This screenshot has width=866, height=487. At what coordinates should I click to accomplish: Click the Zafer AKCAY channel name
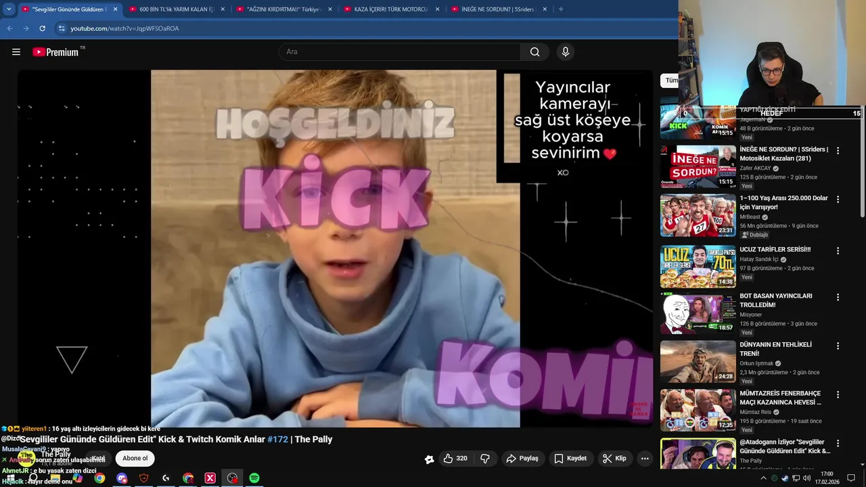coord(755,168)
